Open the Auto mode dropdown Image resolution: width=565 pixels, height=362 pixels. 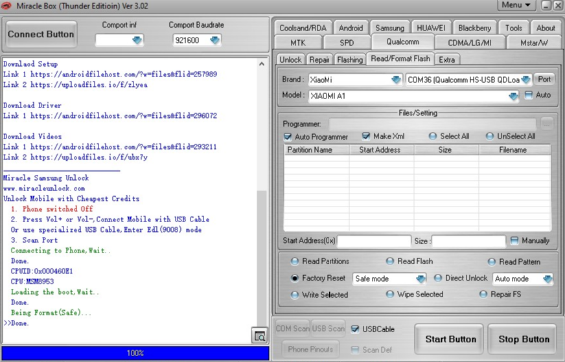[x=548, y=279]
